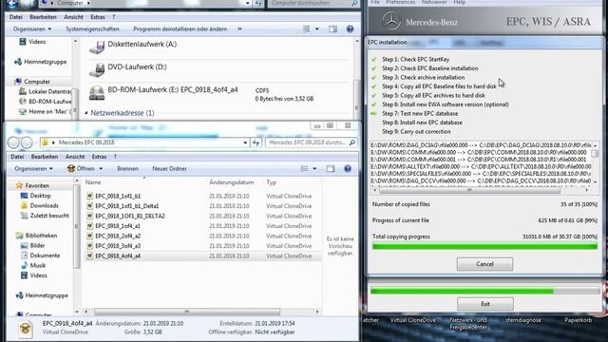Screen dimensions: 608x342
Task: Select Diskettenlaufwerk (A:) drive icon
Action: coord(97,47)
